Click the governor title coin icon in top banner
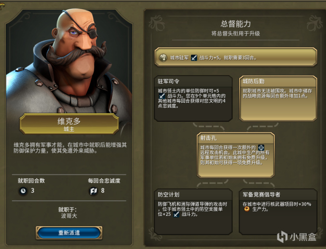Viewport: 326px width, 249px height. click(163, 58)
